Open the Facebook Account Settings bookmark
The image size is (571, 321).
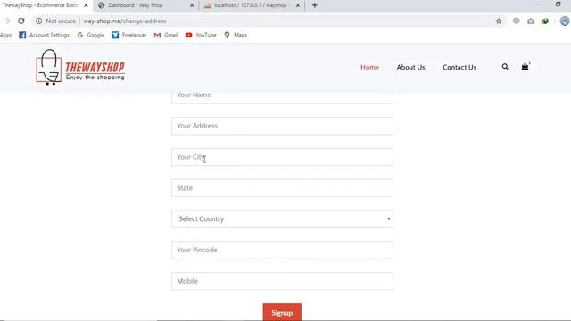(44, 35)
